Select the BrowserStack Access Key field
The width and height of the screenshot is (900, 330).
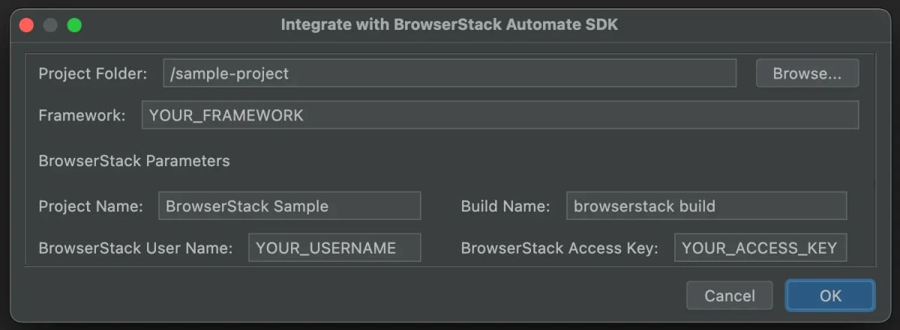760,248
